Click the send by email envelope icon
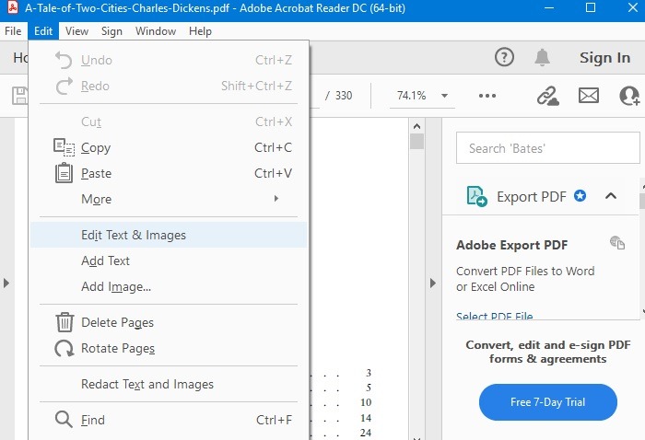Screen dimensions: 645x440 coord(589,96)
